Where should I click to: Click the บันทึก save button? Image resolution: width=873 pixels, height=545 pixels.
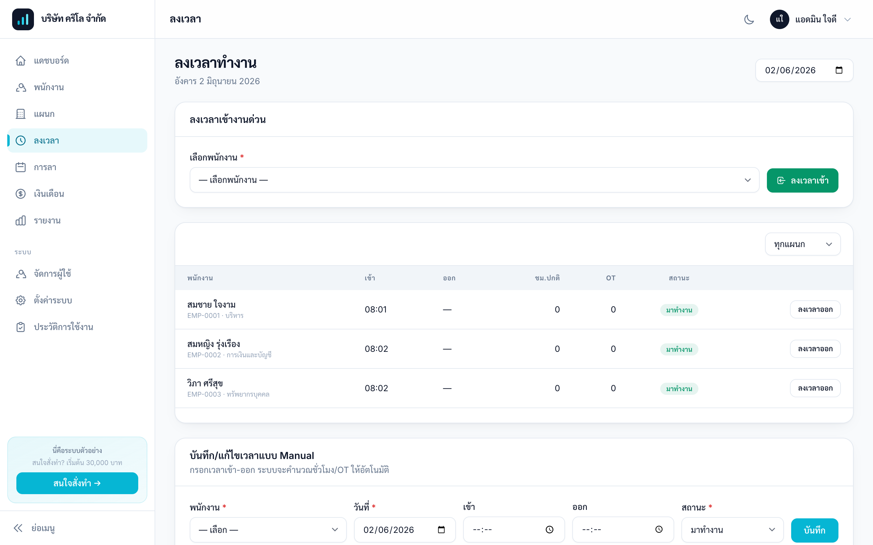point(814,530)
